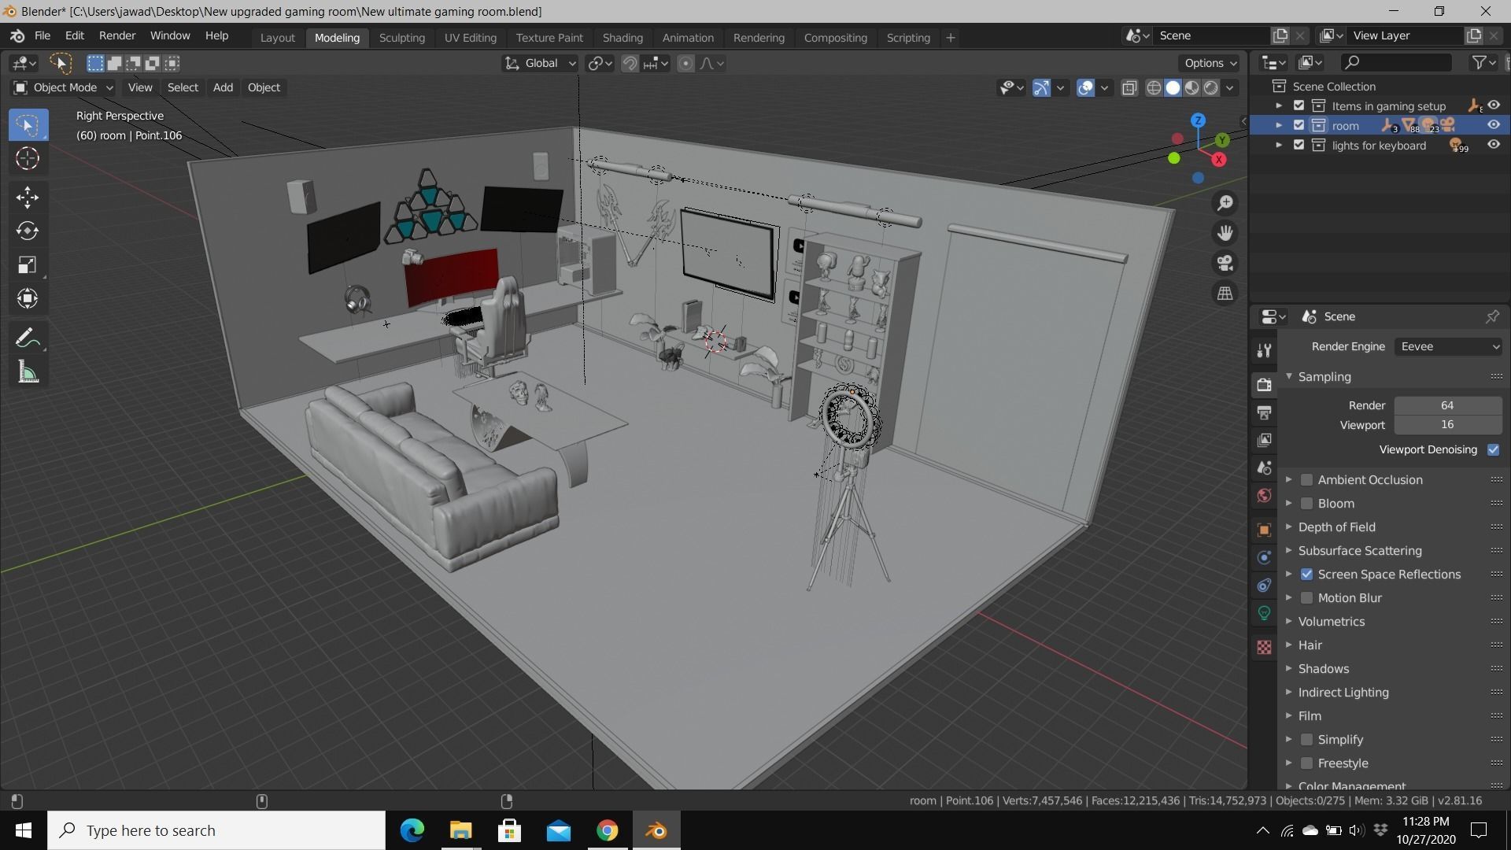The width and height of the screenshot is (1511, 850).
Task: Activate the Scale tool
Action: pos(28,264)
